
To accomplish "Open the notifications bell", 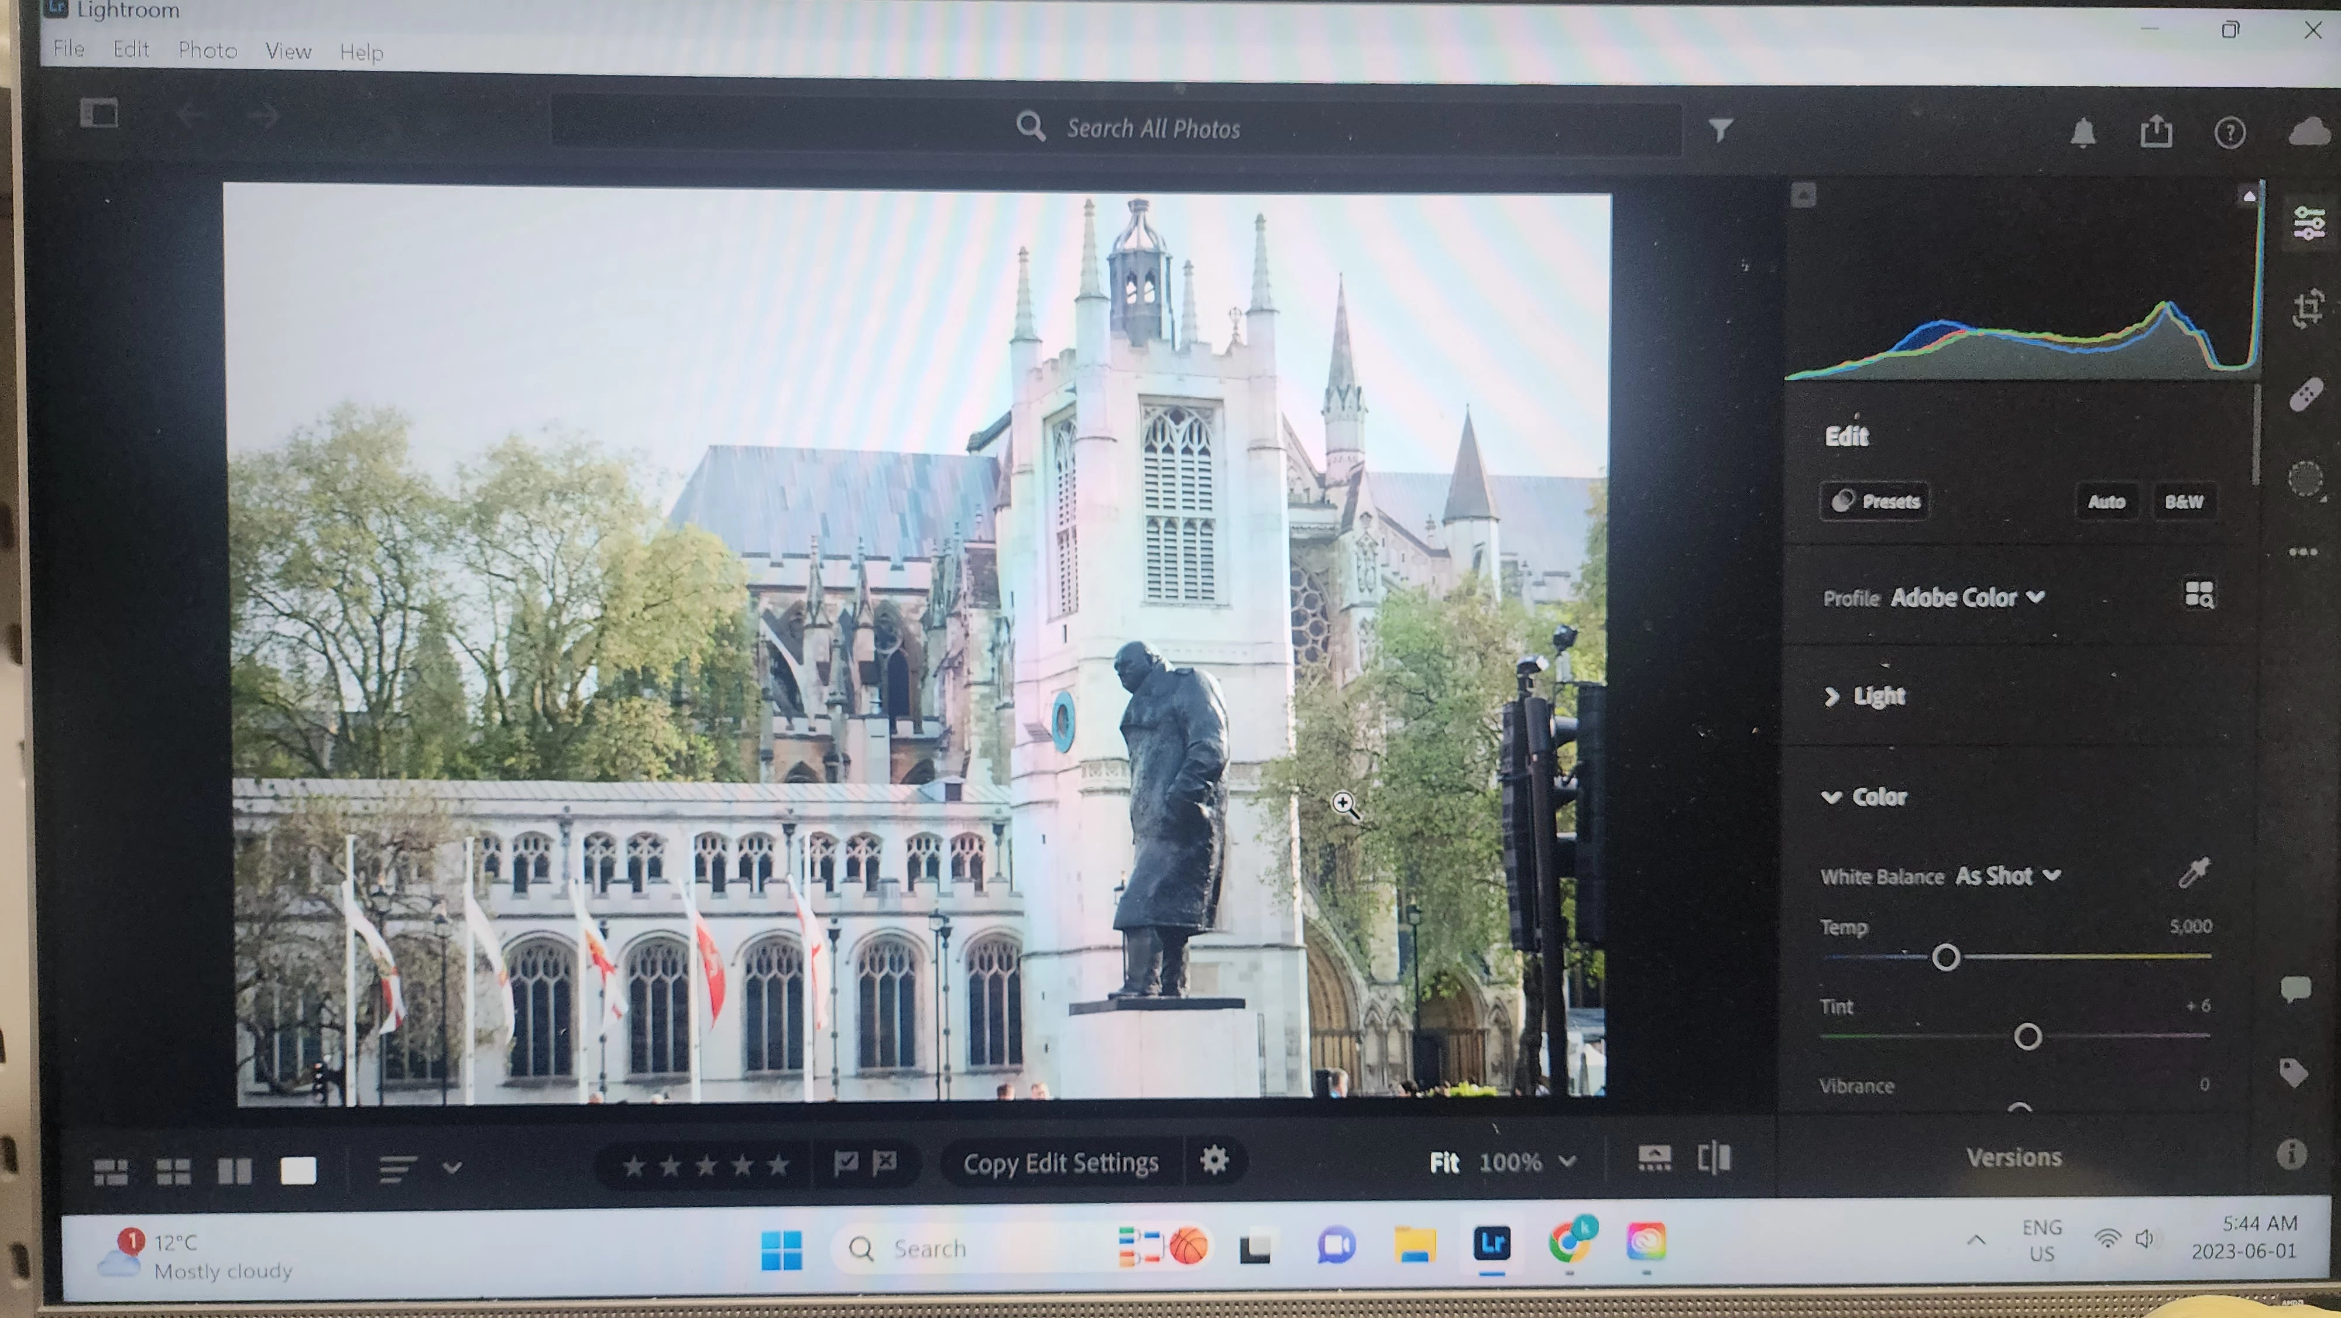I will [x=2083, y=133].
